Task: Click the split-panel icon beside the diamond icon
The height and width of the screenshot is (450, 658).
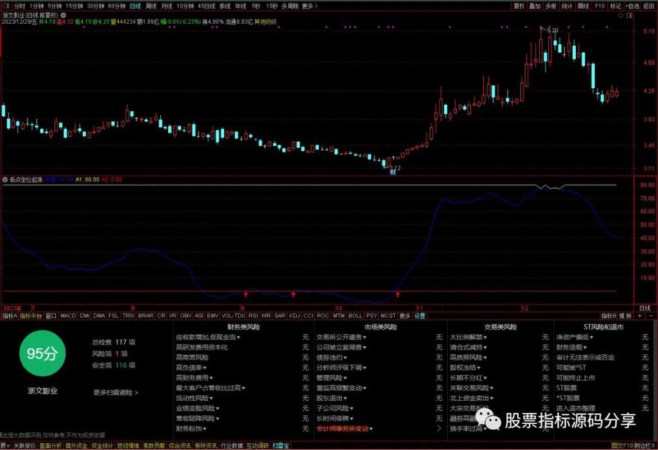Action: pyautogui.click(x=629, y=15)
